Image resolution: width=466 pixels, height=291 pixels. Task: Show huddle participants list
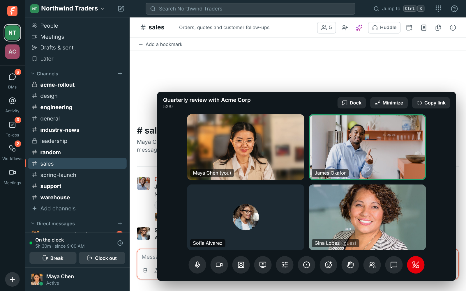point(372,265)
